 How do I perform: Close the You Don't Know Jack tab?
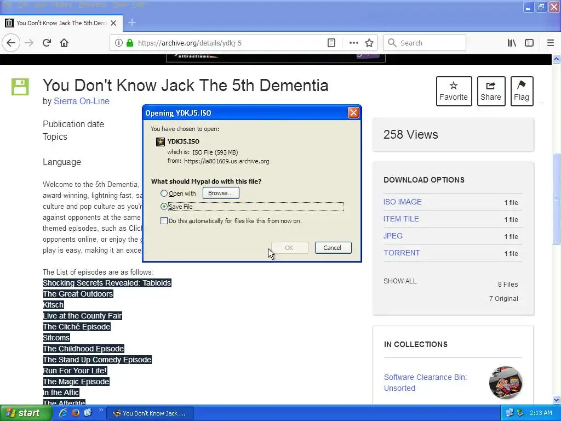(113, 23)
